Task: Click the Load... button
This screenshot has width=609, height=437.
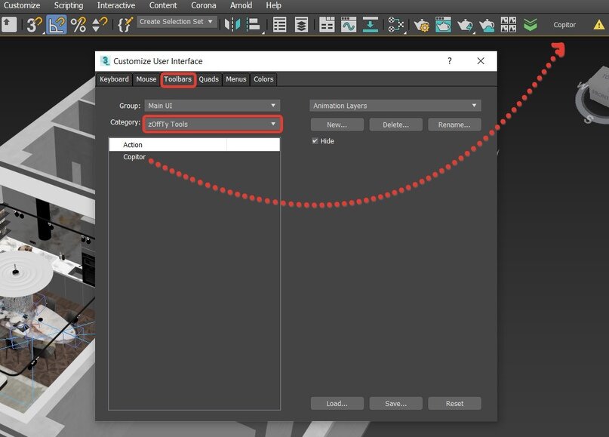Action: click(337, 404)
